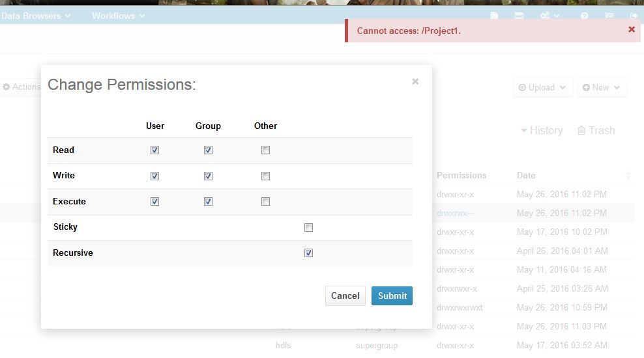Uncheck the Recursive option
The image size is (644, 358).
click(x=308, y=253)
